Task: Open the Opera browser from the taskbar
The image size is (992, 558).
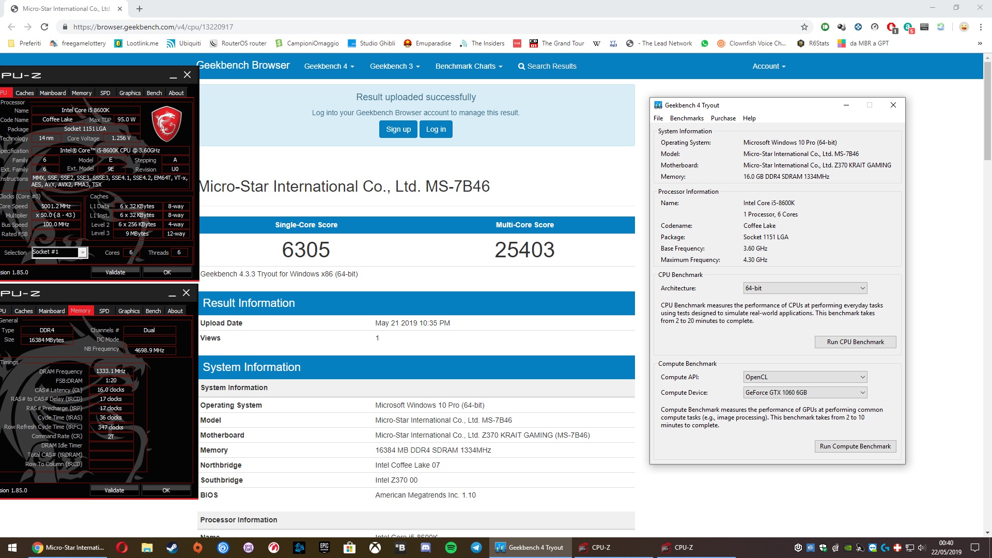Action: coord(122,548)
